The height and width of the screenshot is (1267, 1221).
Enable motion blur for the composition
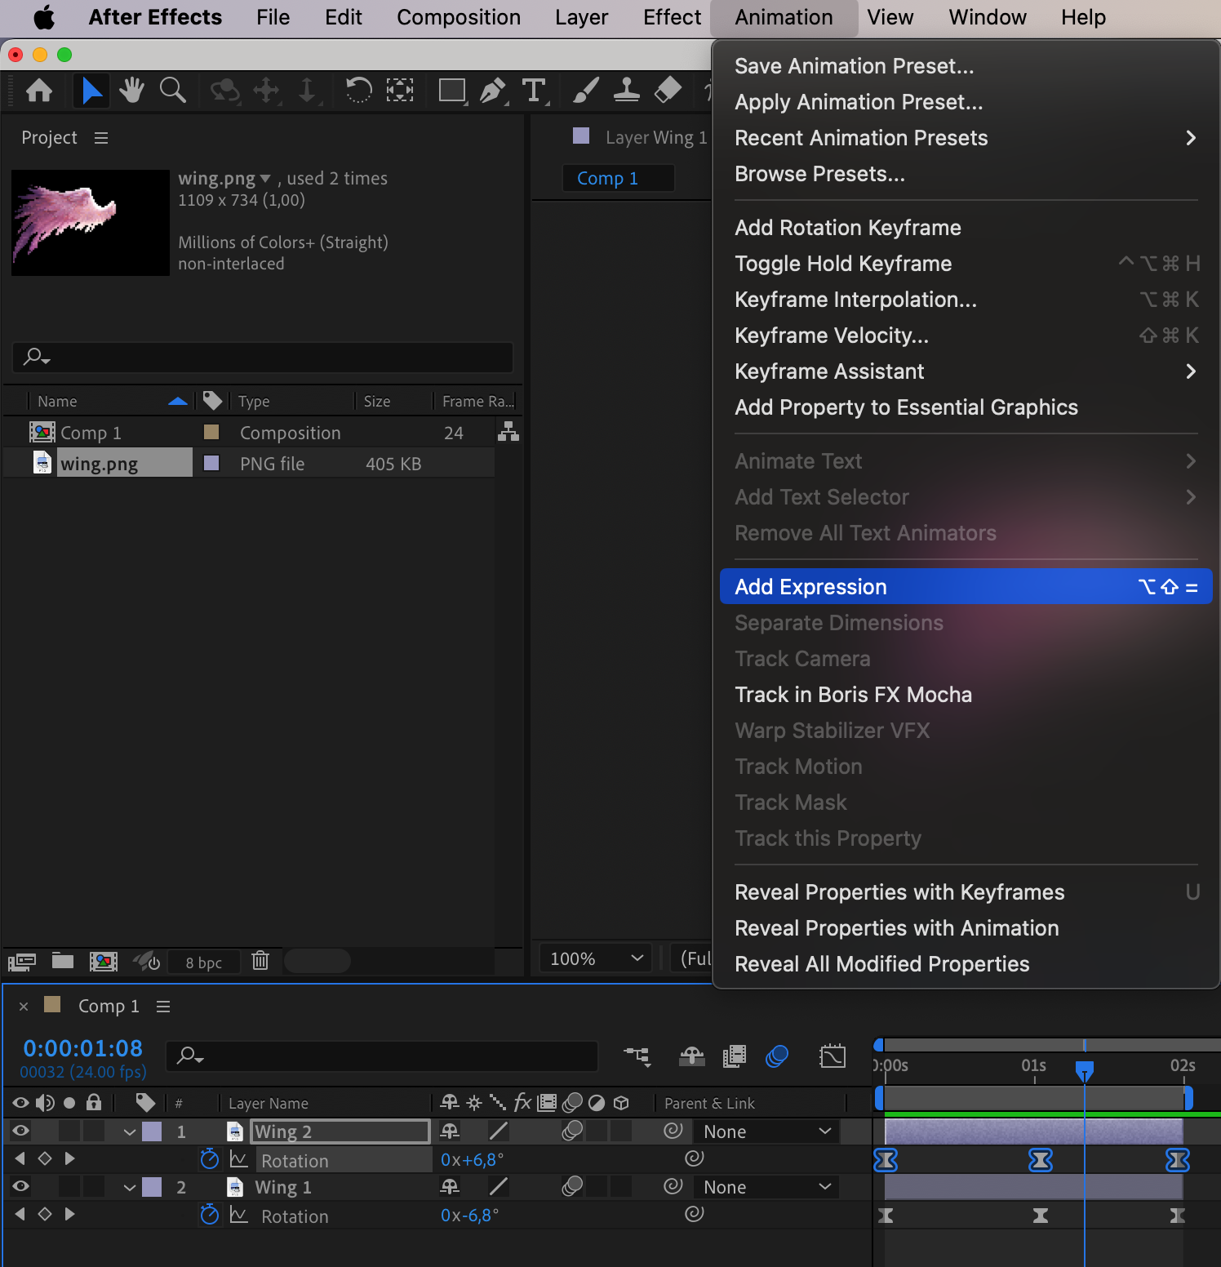coord(777,1056)
